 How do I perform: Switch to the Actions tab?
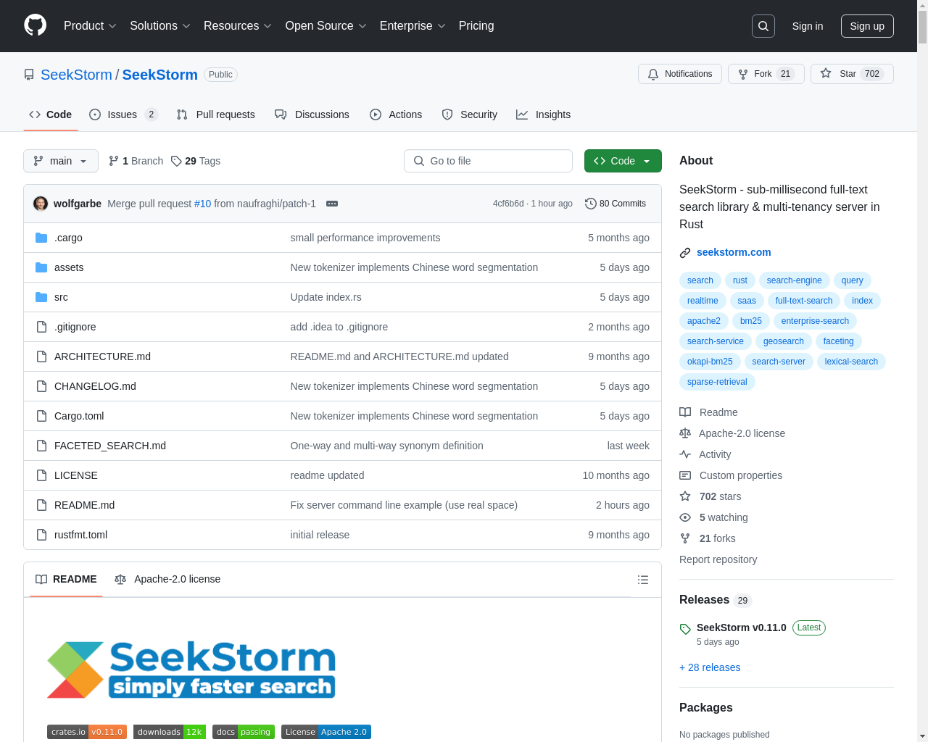tap(396, 114)
